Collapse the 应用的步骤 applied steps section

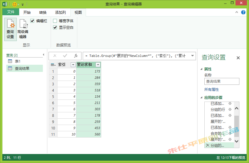coord(202,97)
